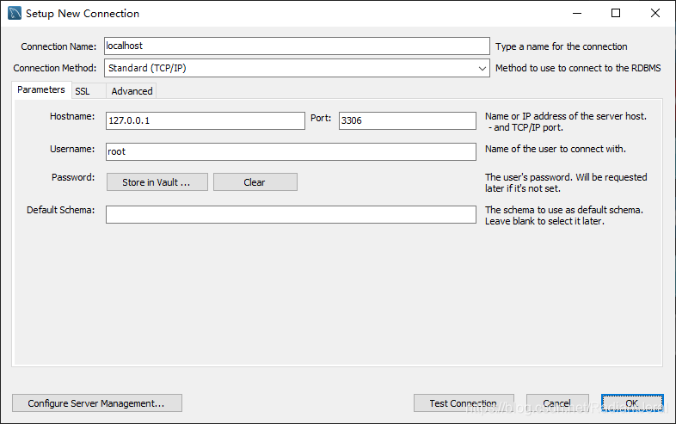Screen dimensions: 676x424
Task: Focus the Hostname field with 127.0.0.1
Action: click(x=206, y=120)
